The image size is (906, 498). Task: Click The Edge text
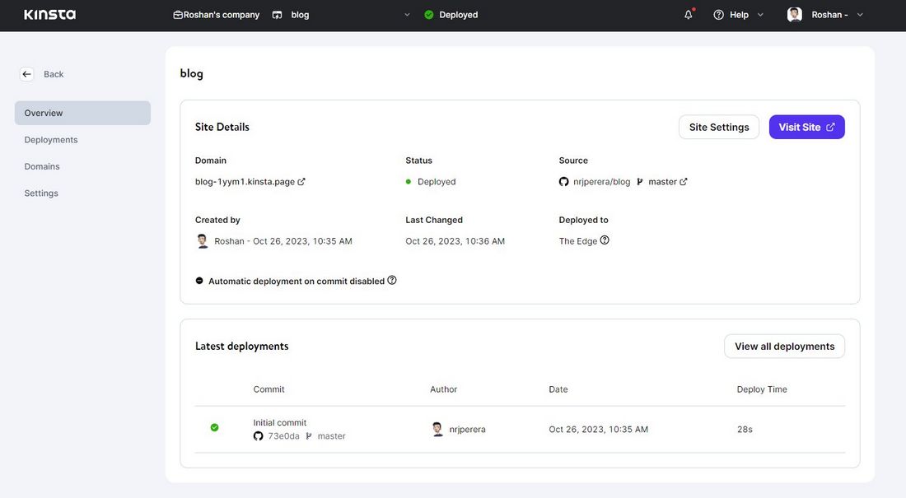(578, 241)
